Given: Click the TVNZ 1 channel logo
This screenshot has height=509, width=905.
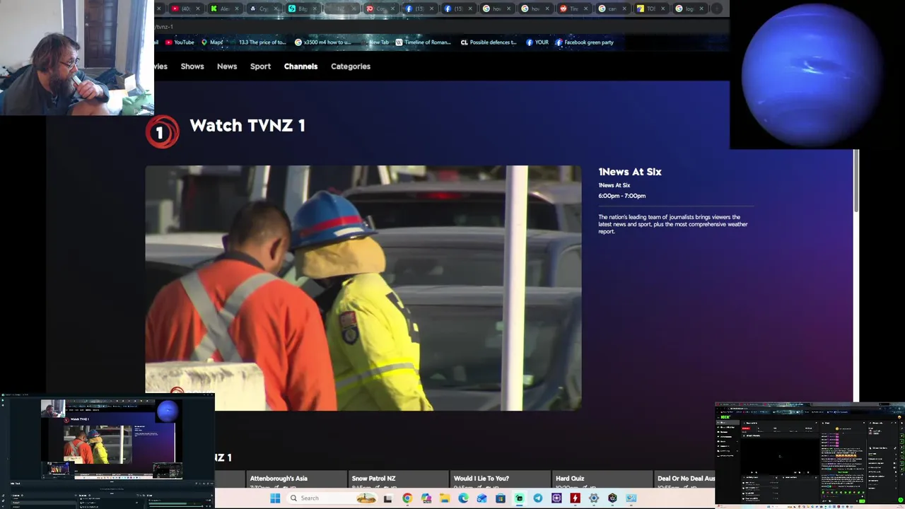Looking at the screenshot, I should tap(162, 131).
